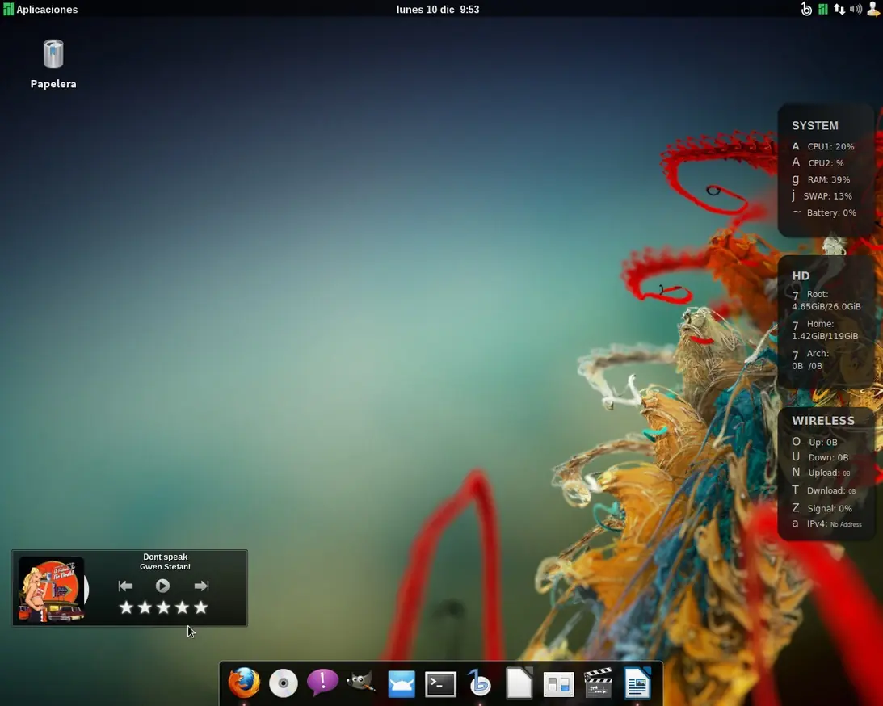Click the date and clock in the panel

(x=438, y=9)
